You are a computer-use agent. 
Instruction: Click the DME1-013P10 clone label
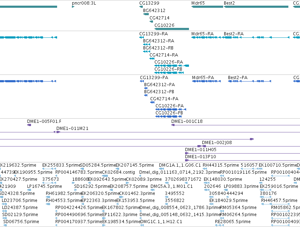pos(201,157)
